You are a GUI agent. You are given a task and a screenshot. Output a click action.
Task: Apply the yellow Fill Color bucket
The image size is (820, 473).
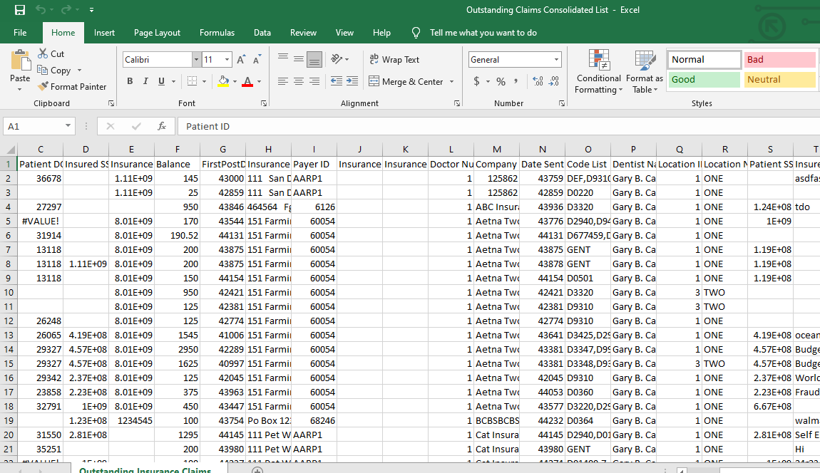(x=223, y=81)
